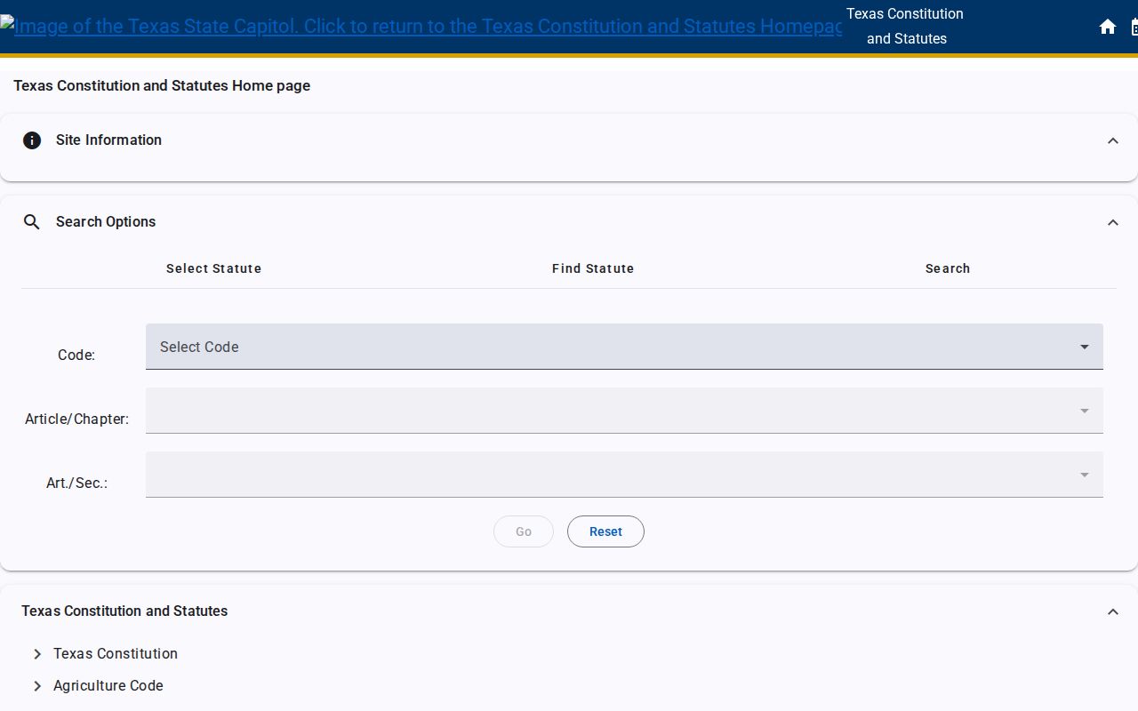Click the Texas Constitution and Statutes section heading

pos(124,611)
